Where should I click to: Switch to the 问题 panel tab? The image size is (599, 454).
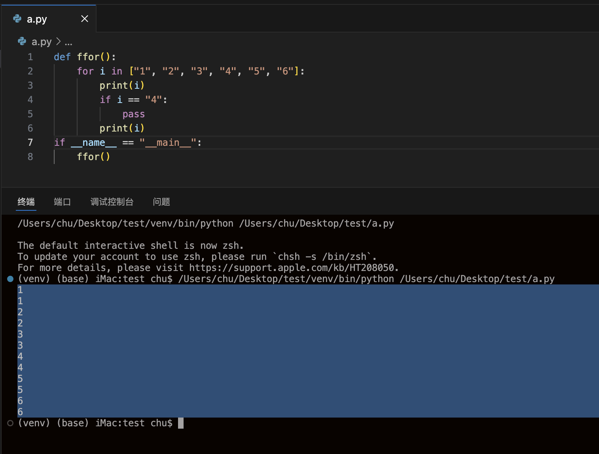pos(161,202)
